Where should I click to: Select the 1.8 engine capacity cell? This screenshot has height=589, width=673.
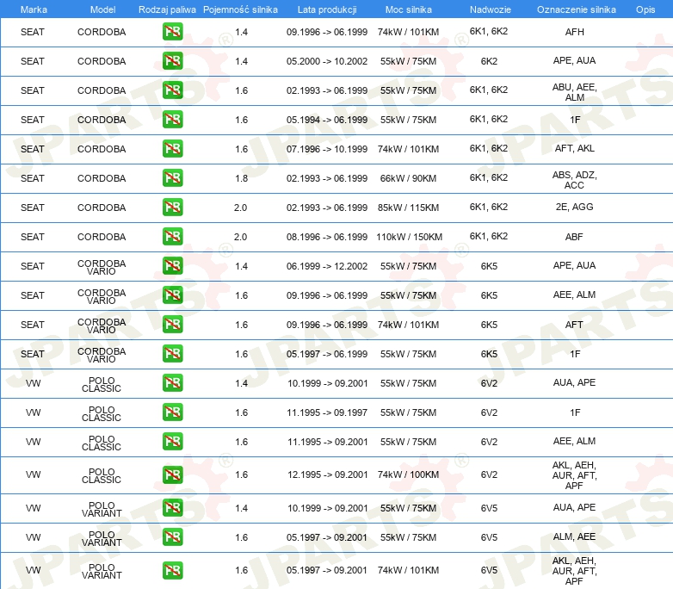(x=242, y=178)
